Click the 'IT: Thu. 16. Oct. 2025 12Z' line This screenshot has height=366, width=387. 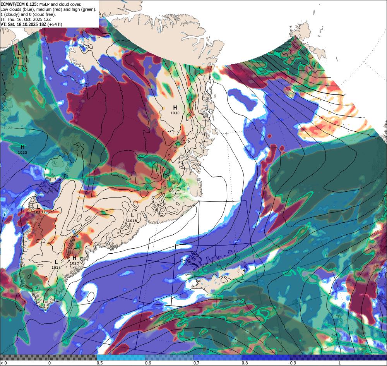pos(26,19)
